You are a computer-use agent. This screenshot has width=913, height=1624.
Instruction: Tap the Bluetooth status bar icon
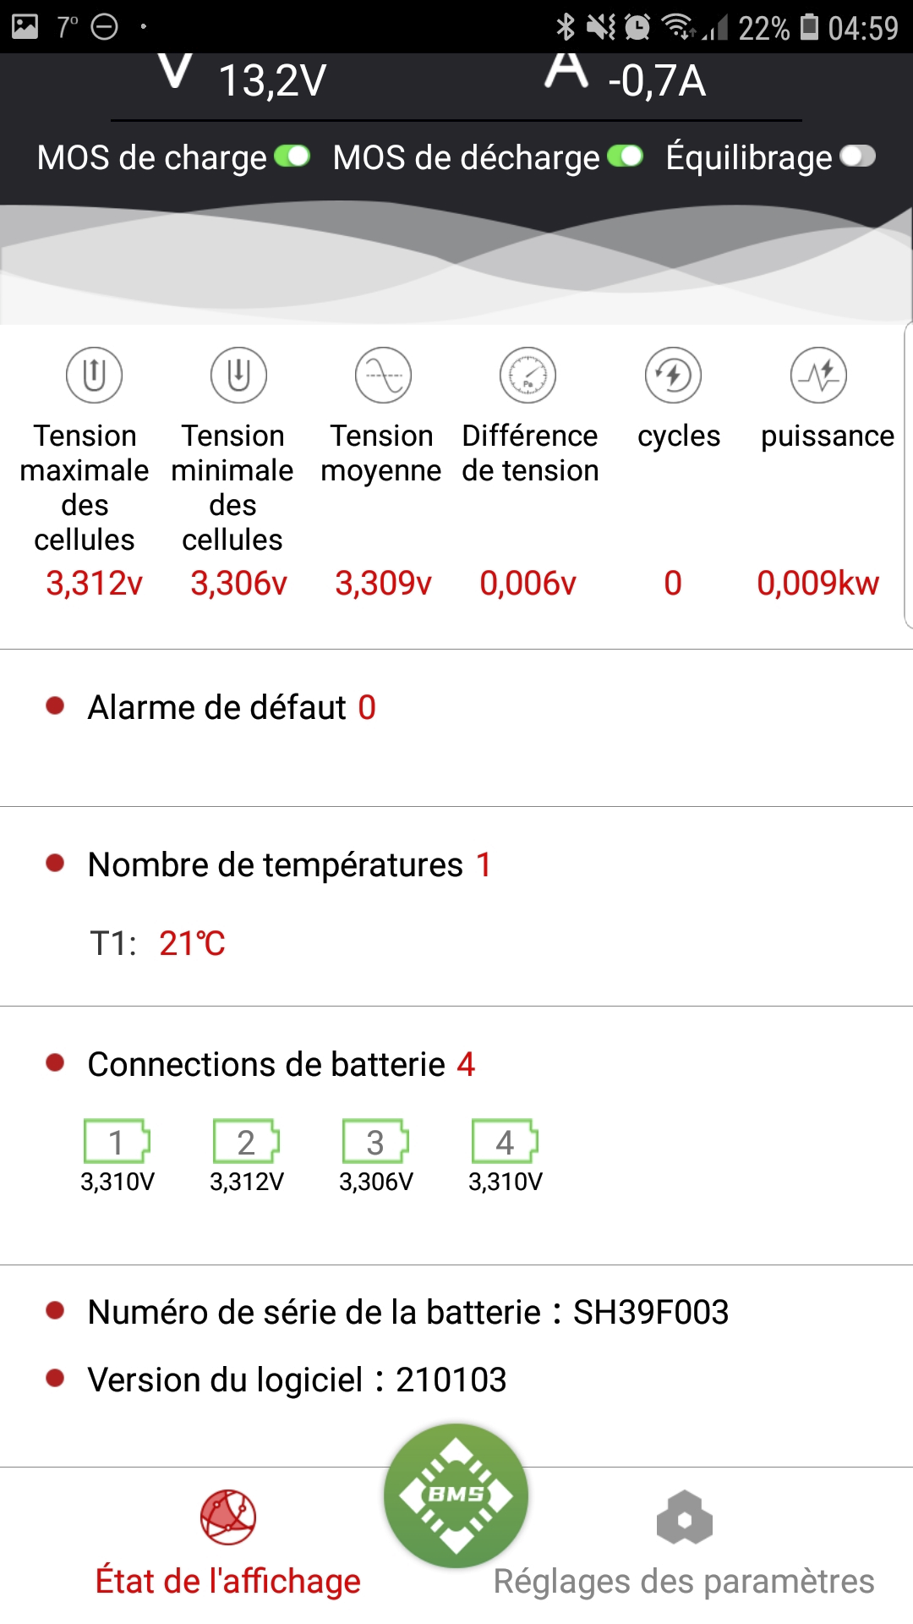pyautogui.click(x=565, y=27)
